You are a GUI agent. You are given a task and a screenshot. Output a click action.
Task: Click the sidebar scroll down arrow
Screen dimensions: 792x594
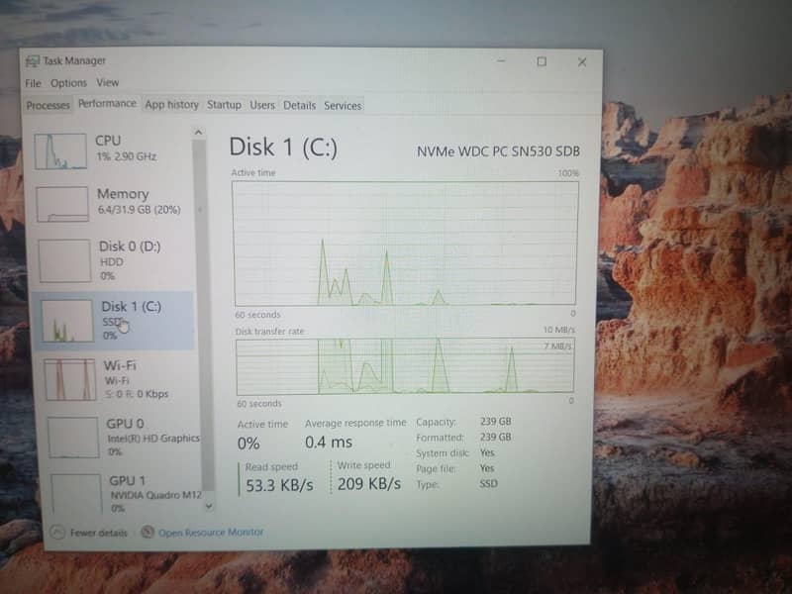[209, 506]
